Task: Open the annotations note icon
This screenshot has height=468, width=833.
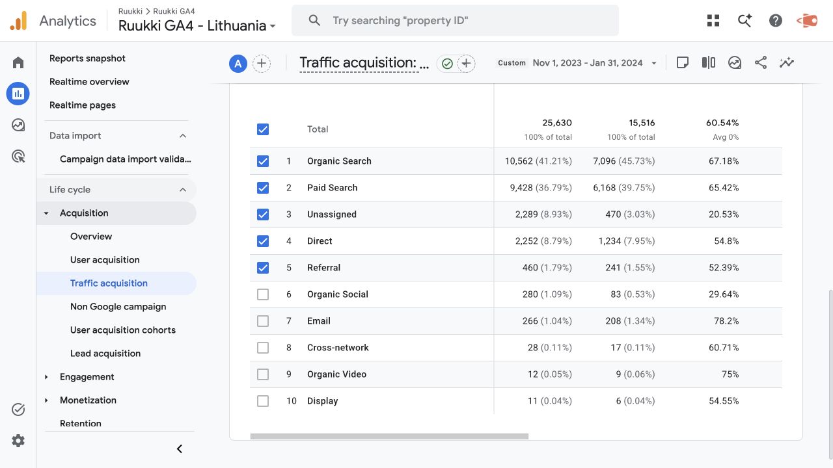Action: pos(683,62)
